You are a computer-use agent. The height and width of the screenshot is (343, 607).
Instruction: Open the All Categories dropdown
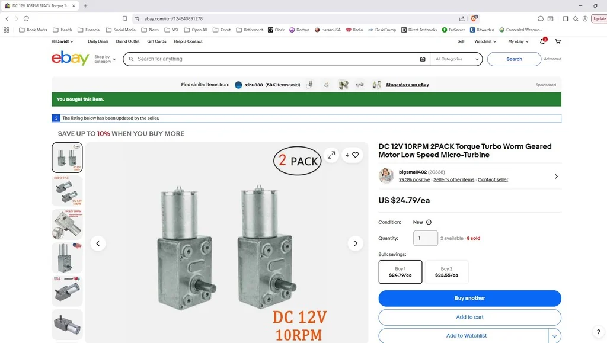tap(457, 59)
